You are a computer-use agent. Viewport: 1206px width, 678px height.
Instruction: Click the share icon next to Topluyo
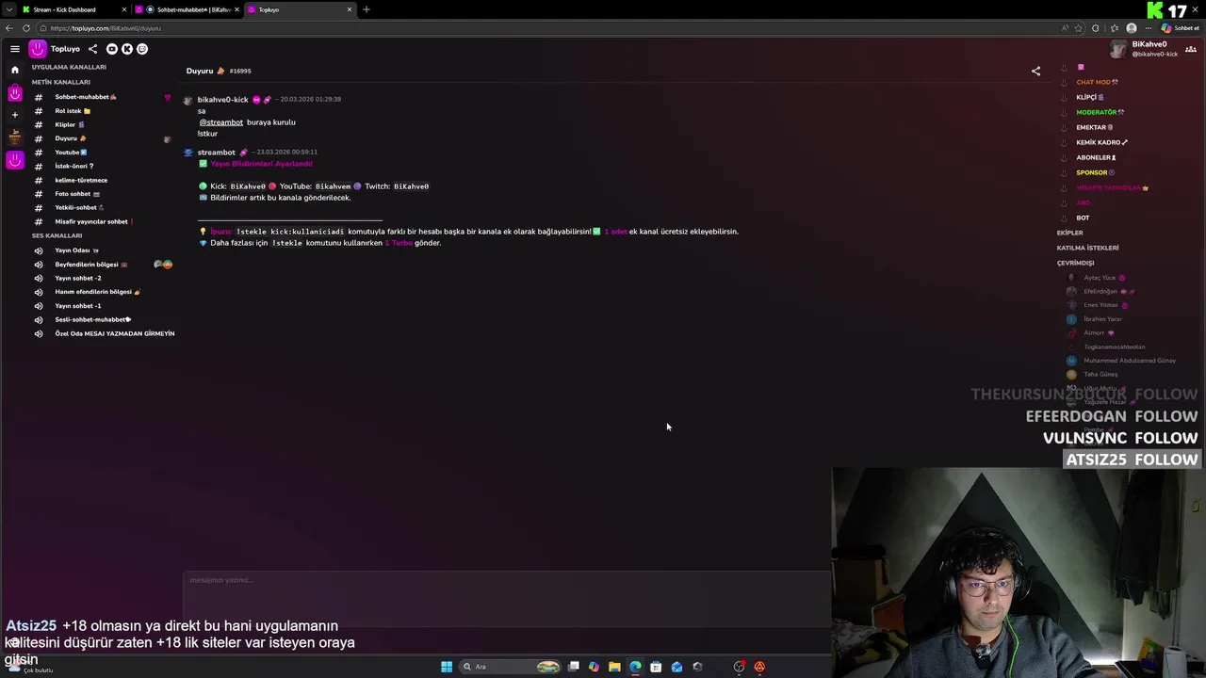[x=92, y=49]
